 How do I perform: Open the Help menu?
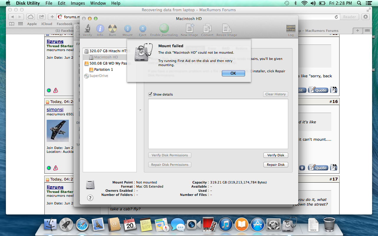116,3
